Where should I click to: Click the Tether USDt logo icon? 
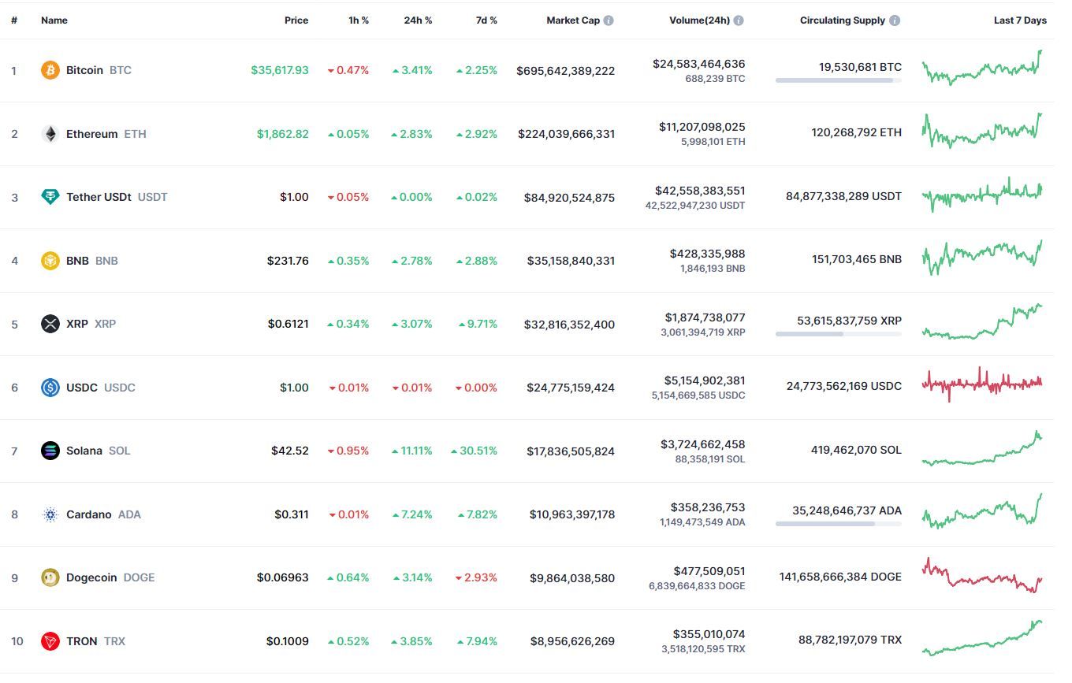(50, 197)
